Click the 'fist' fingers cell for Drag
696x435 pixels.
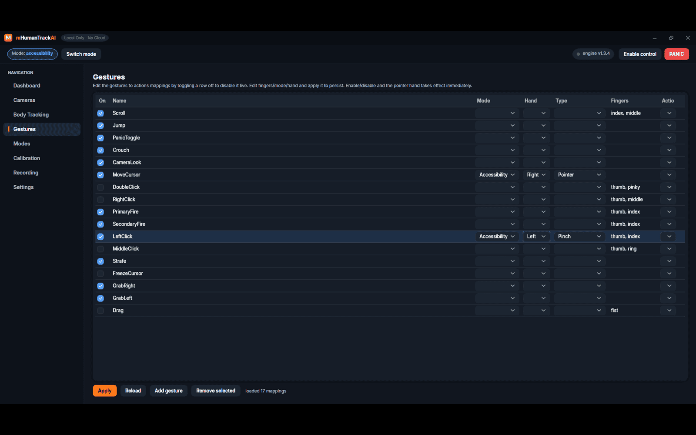coord(614,311)
